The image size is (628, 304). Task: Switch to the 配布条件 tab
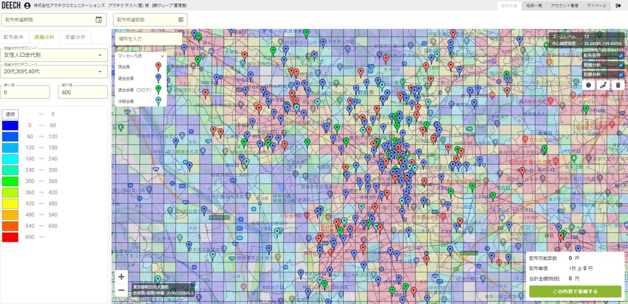pyautogui.click(x=14, y=37)
